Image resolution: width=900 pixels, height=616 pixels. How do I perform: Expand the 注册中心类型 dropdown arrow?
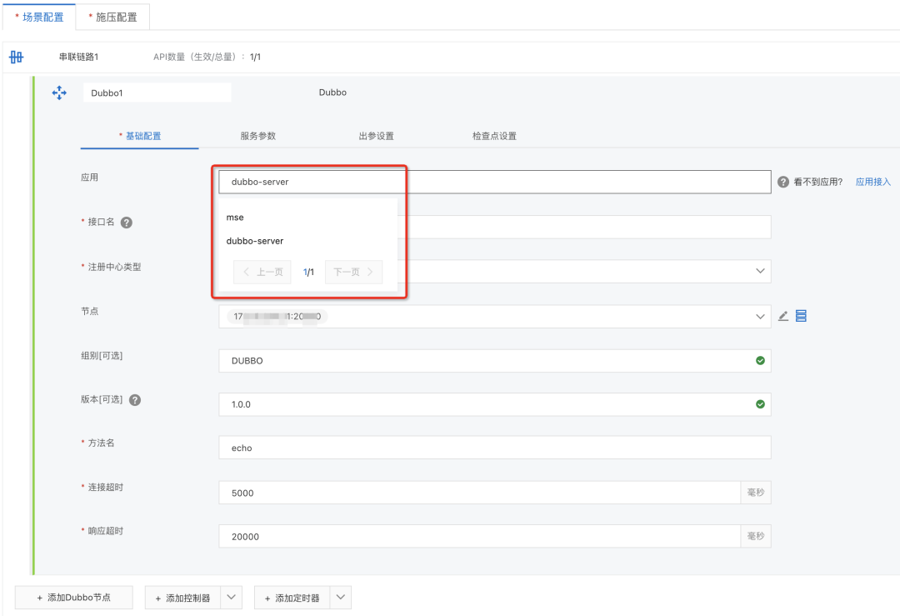tap(760, 271)
